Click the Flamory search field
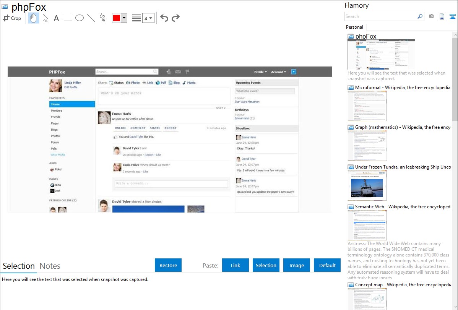The width and height of the screenshot is (458, 310). click(381, 16)
